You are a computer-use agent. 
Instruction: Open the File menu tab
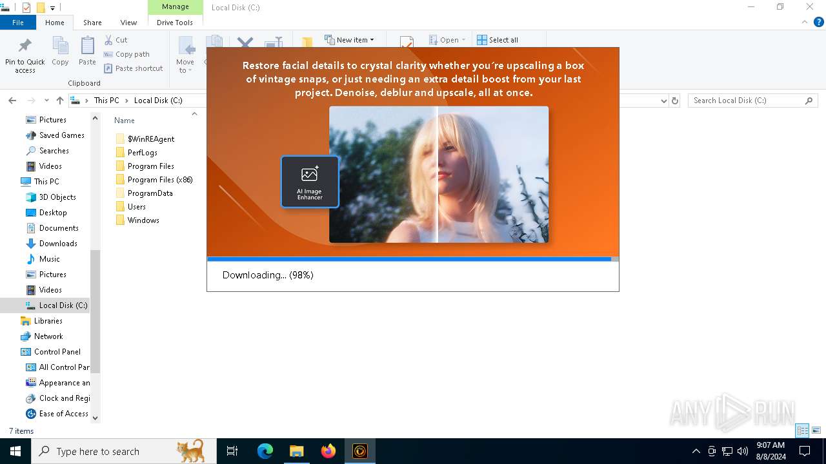18,23
